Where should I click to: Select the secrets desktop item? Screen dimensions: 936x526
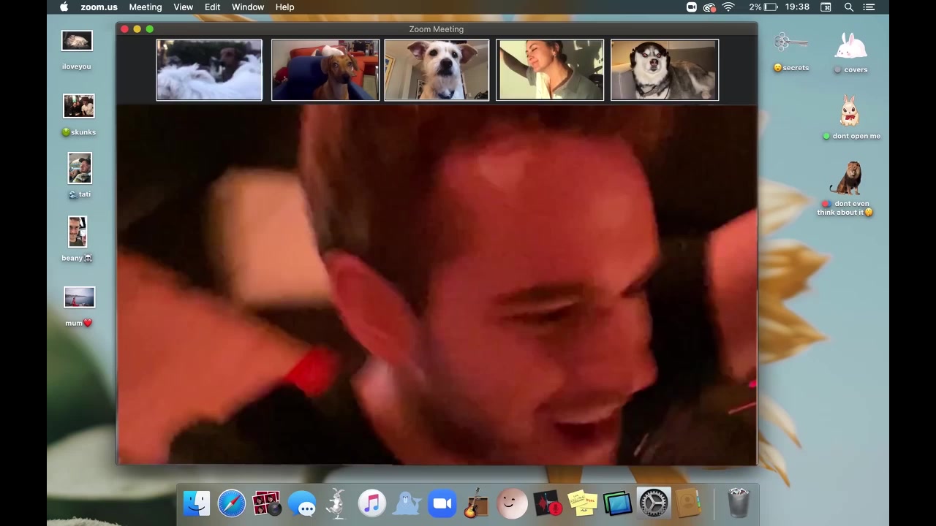click(x=791, y=52)
